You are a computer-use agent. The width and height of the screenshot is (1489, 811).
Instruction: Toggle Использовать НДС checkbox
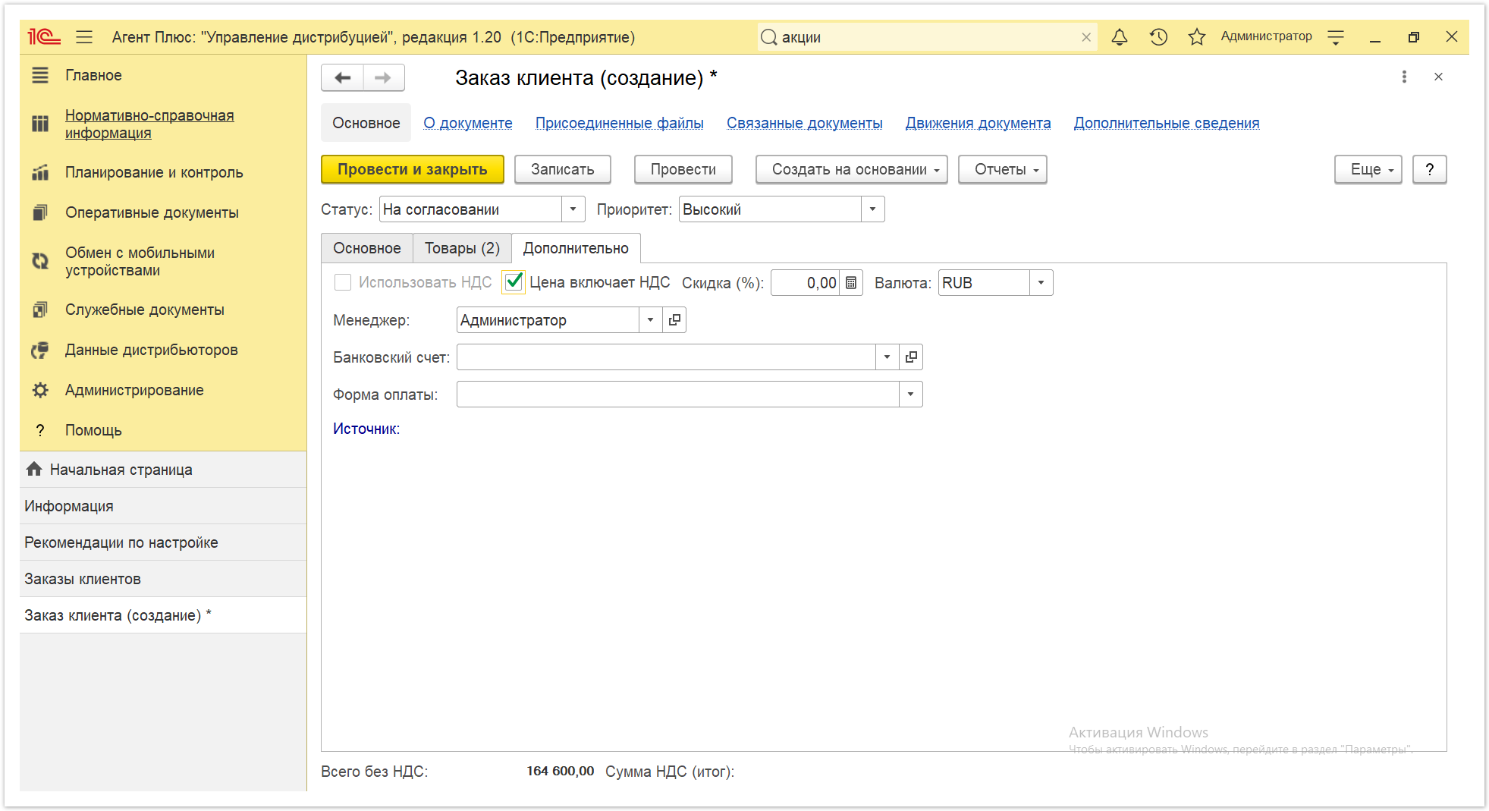(x=343, y=282)
